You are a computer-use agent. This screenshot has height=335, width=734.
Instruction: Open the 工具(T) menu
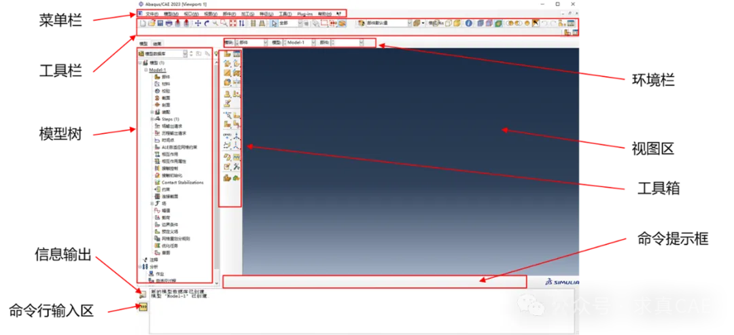pyautogui.click(x=285, y=14)
